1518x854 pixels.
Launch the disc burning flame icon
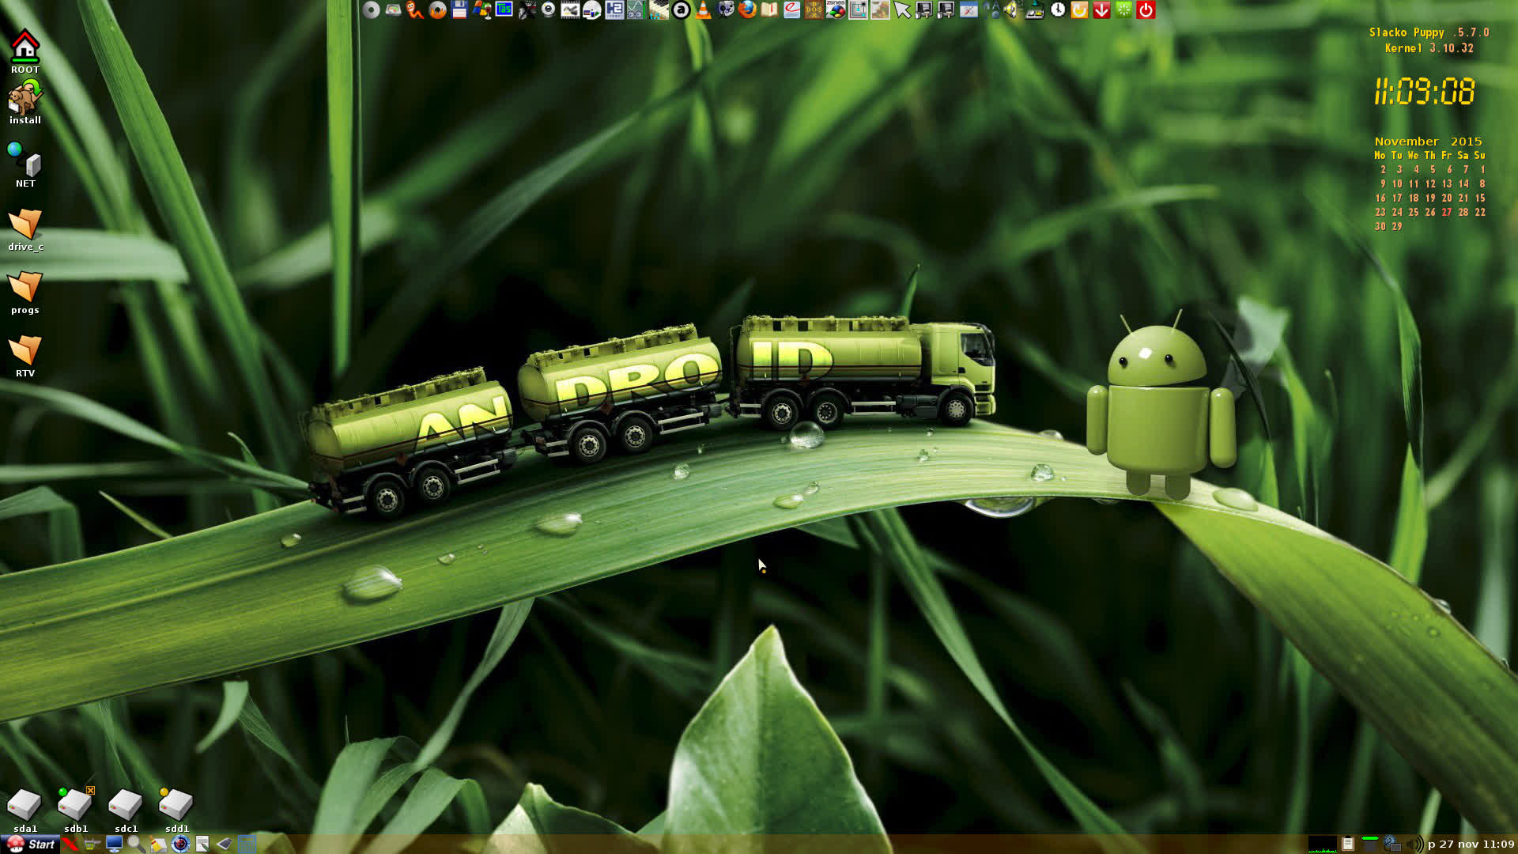click(437, 9)
